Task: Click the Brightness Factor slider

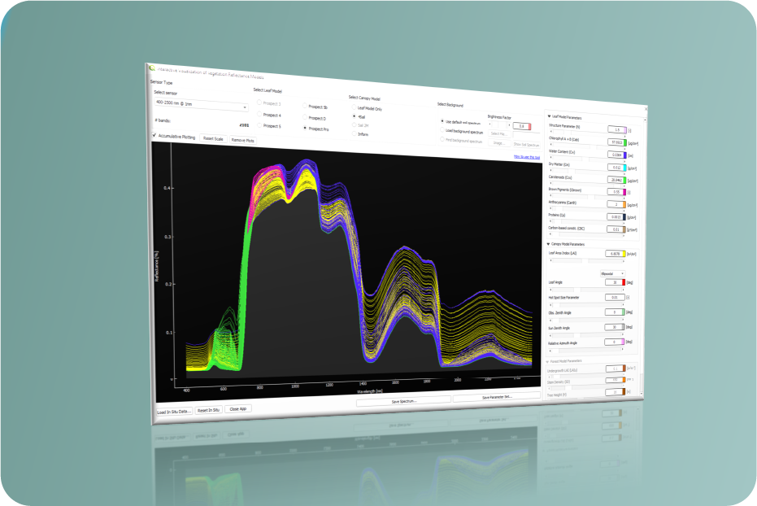Action: 499,124
